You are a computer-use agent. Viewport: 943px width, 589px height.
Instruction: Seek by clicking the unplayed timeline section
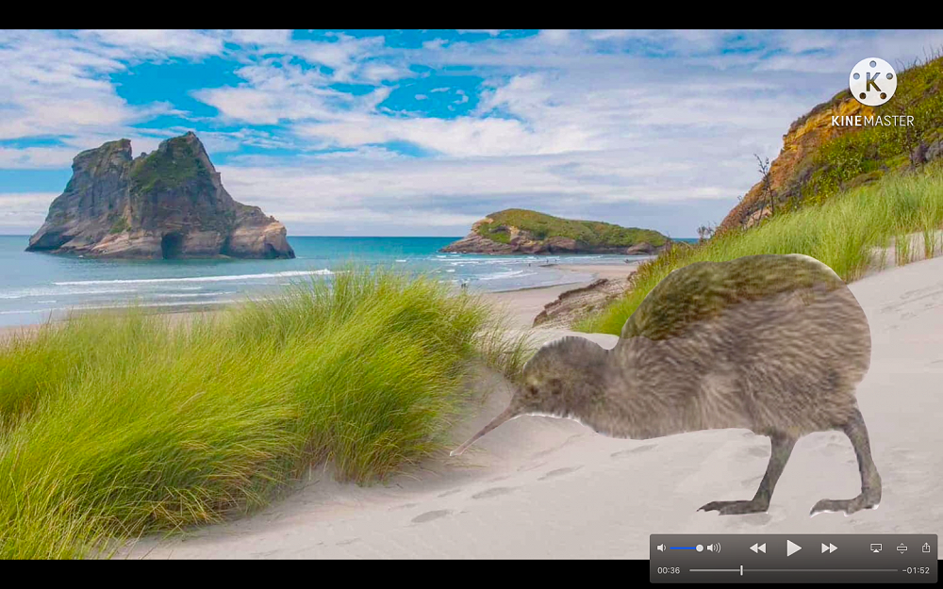[820, 570]
